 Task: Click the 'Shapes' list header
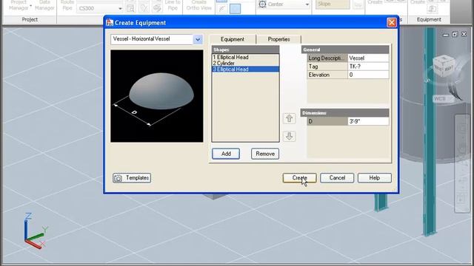[245, 50]
